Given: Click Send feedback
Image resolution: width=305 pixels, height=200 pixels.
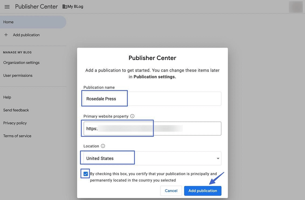Looking at the screenshot, I should tap(16, 110).
